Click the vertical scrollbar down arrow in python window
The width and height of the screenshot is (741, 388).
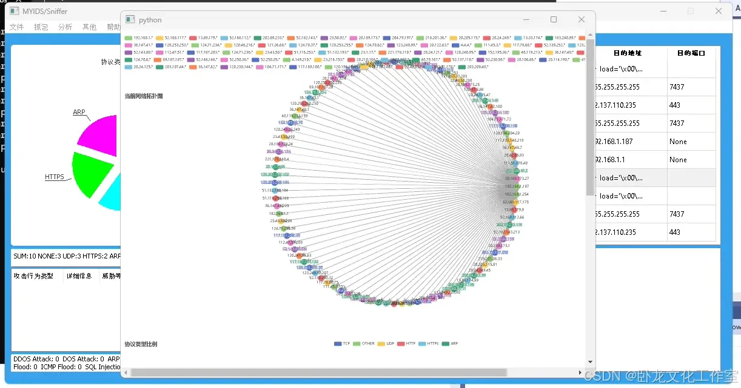coord(590,362)
